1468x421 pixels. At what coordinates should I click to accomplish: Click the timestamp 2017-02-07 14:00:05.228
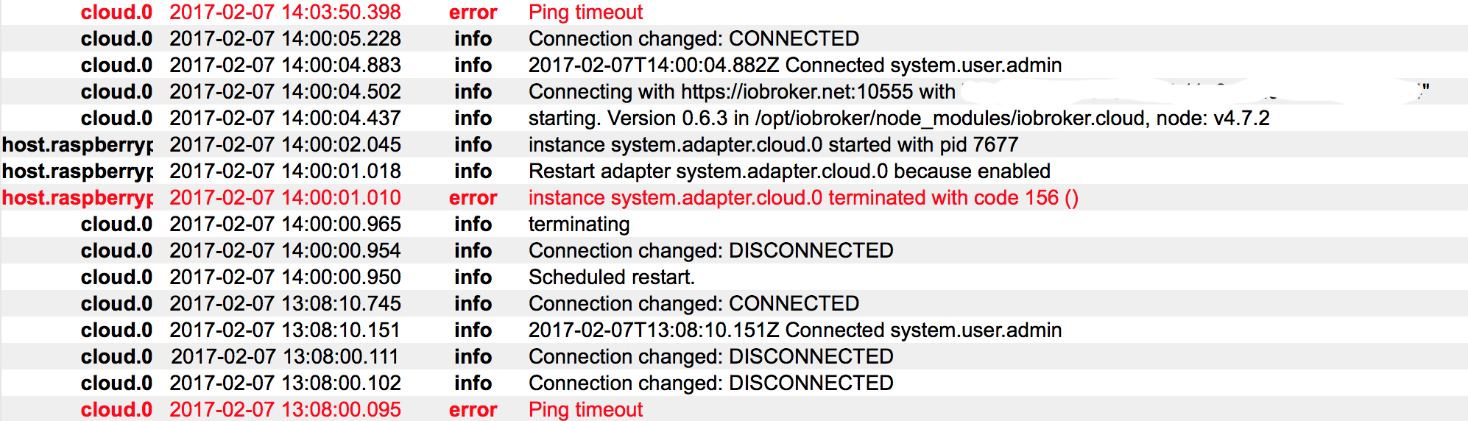click(285, 39)
